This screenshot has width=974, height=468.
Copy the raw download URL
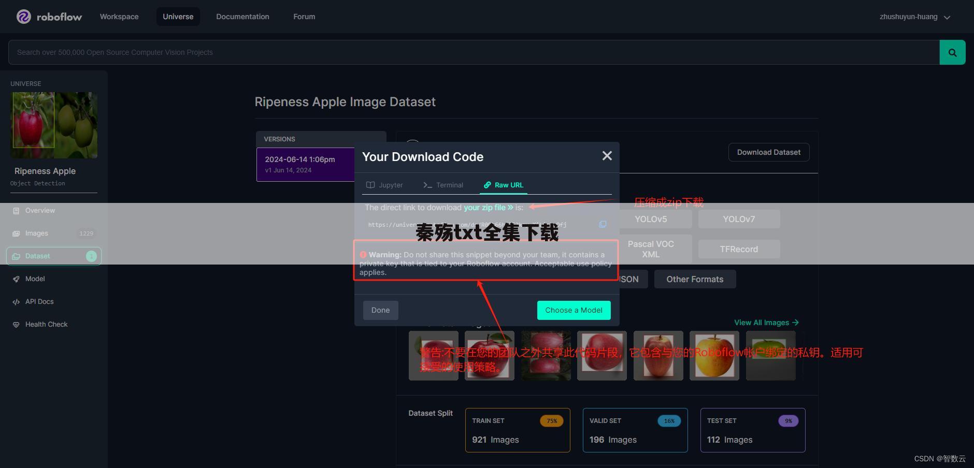(603, 224)
